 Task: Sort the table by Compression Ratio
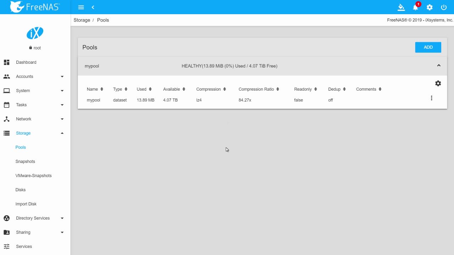click(259, 89)
